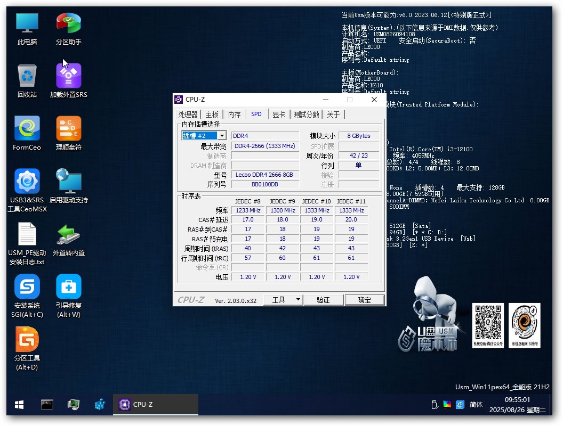563x426 pixels.
Task: Click the command prompt icon in taskbar
Action: tap(47, 405)
